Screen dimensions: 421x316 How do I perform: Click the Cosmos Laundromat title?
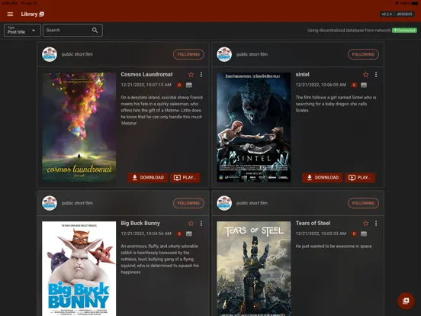point(146,75)
